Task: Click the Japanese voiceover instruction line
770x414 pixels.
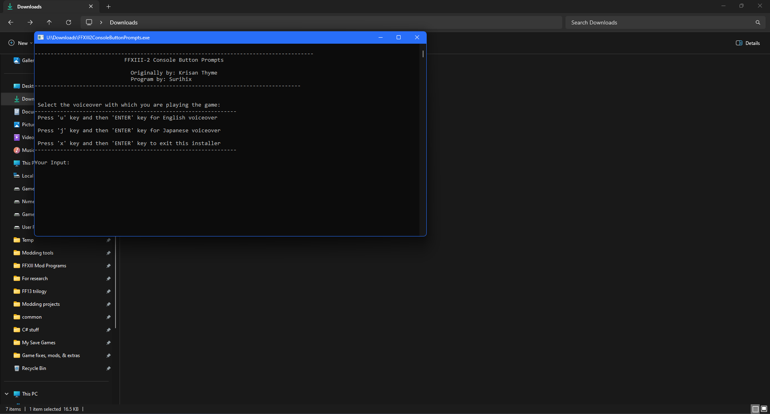Action: click(129, 131)
